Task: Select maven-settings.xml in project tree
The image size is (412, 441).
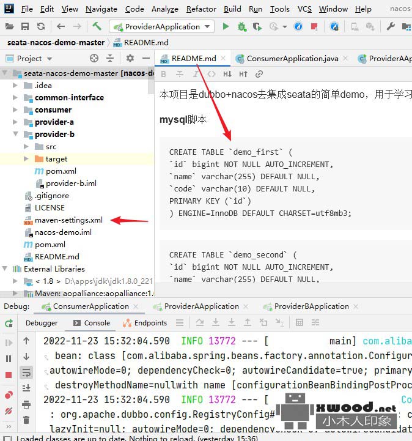Action: (x=68, y=220)
